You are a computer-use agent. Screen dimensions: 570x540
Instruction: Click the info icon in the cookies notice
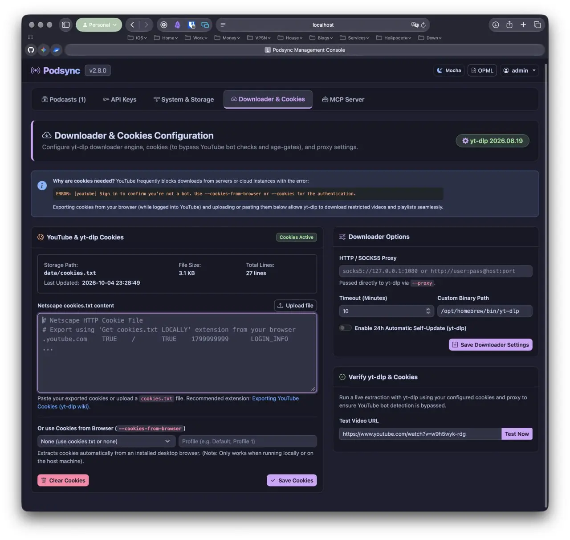point(42,185)
